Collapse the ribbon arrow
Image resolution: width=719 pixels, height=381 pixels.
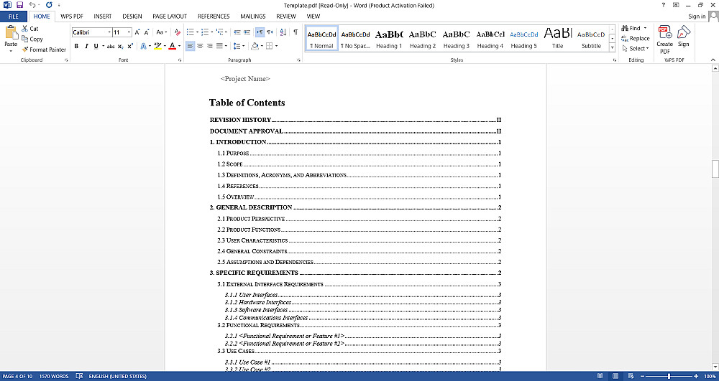point(713,60)
